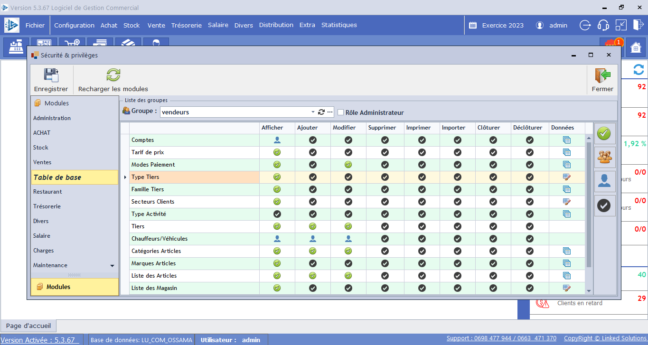Click the dark checkmark side button
The image size is (648, 345).
point(604,205)
